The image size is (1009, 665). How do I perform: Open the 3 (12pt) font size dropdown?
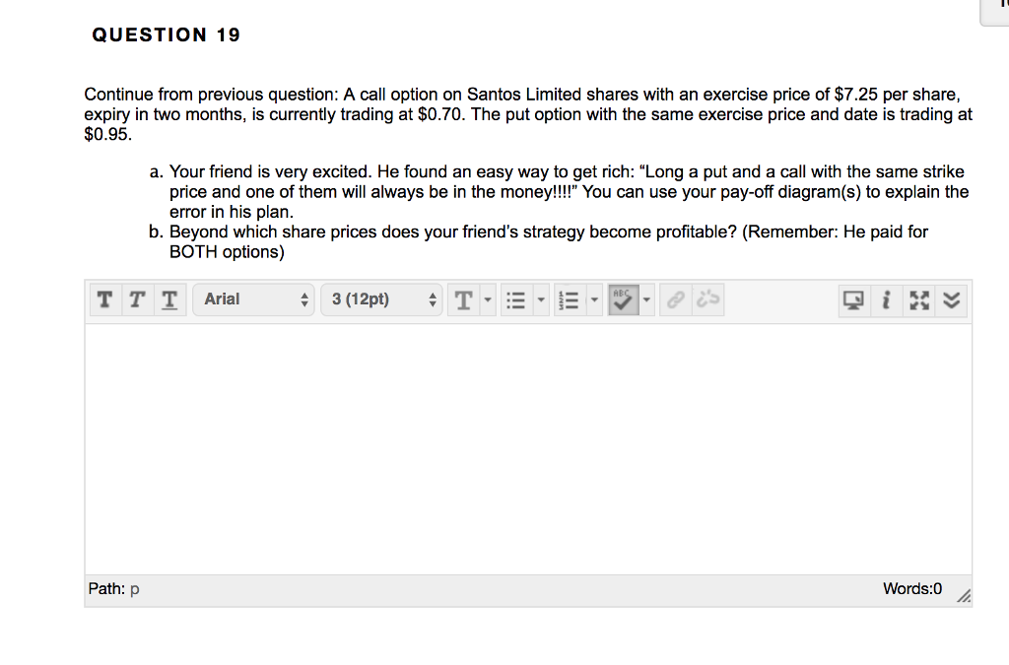click(381, 299)
